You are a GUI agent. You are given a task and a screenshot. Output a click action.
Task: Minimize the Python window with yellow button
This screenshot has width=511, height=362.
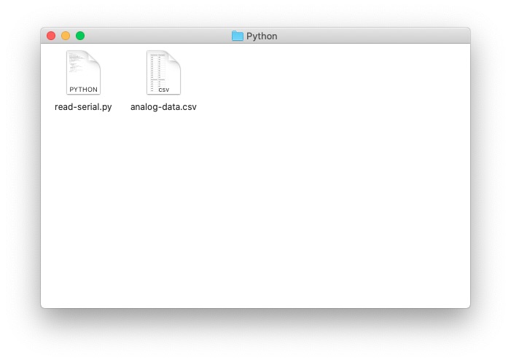[x=66, y=36]
